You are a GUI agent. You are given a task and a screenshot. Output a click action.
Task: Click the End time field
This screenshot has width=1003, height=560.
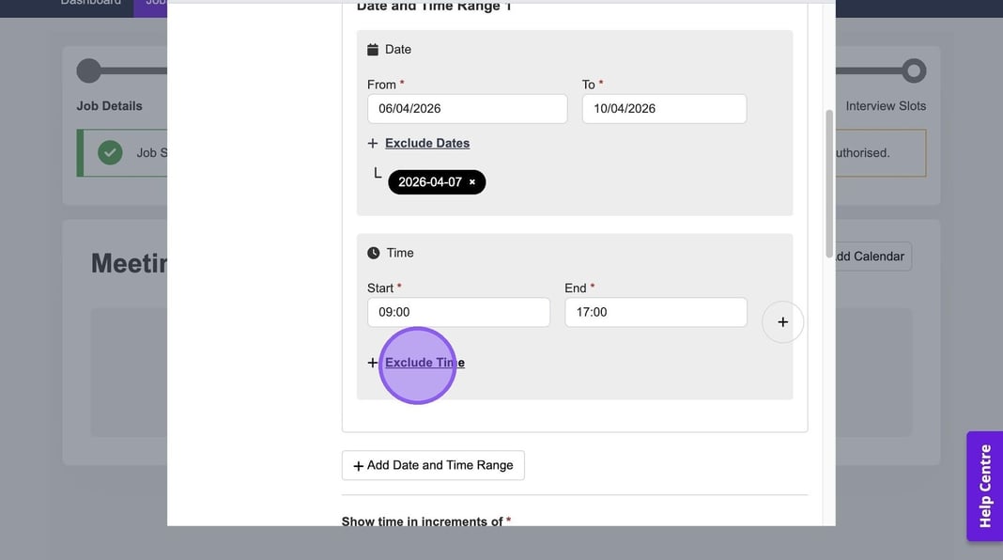[x=656, y=312]
